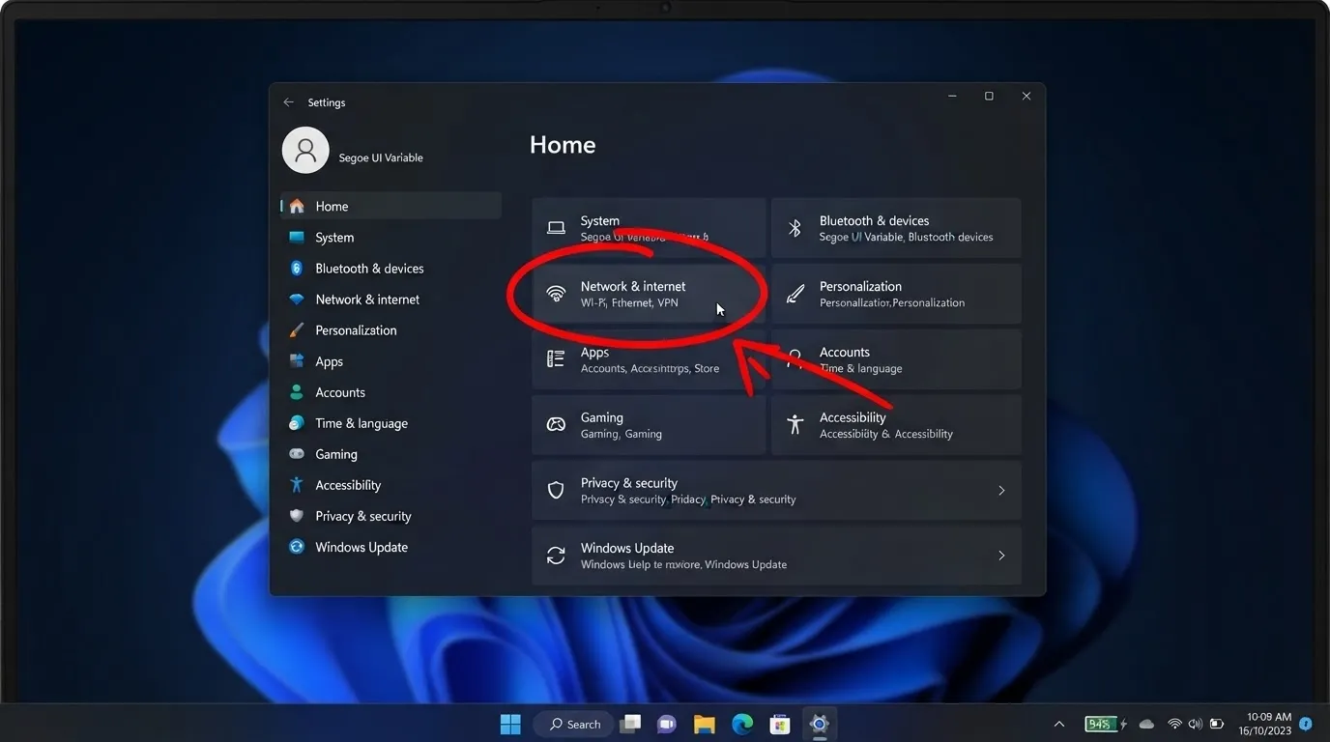This screenshot has height=742, width=1330.
Task: Select Home in the Settings sidebar
Action: [390, 206]
